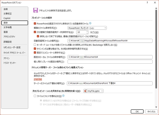Toggle the AutoRecover save interval checkbox
The width and height of the screenshot is (159, 115).
coord(35,32)
